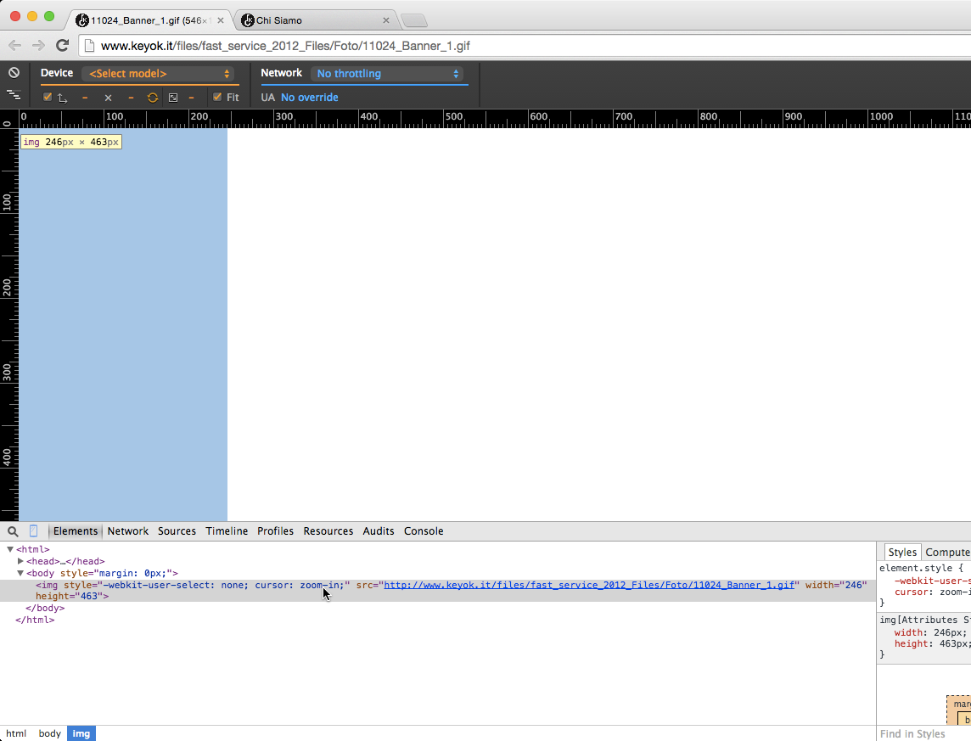Open a new browser tab
Screen dimensions: 971x741
414,21
